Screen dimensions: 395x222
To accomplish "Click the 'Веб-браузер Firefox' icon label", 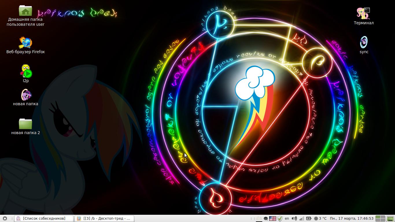I will point(25,52).
